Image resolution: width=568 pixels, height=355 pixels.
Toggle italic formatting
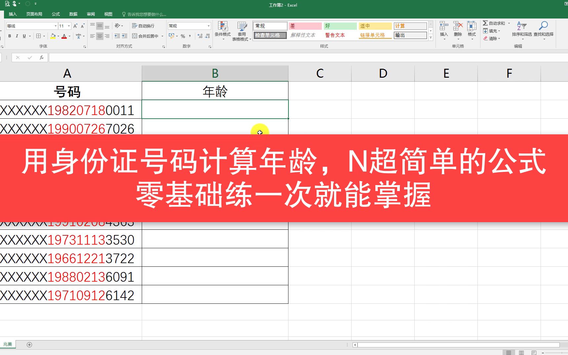[17, 36]
